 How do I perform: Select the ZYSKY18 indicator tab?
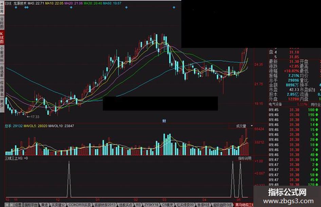pyautogui.click(x=151, y=205)
